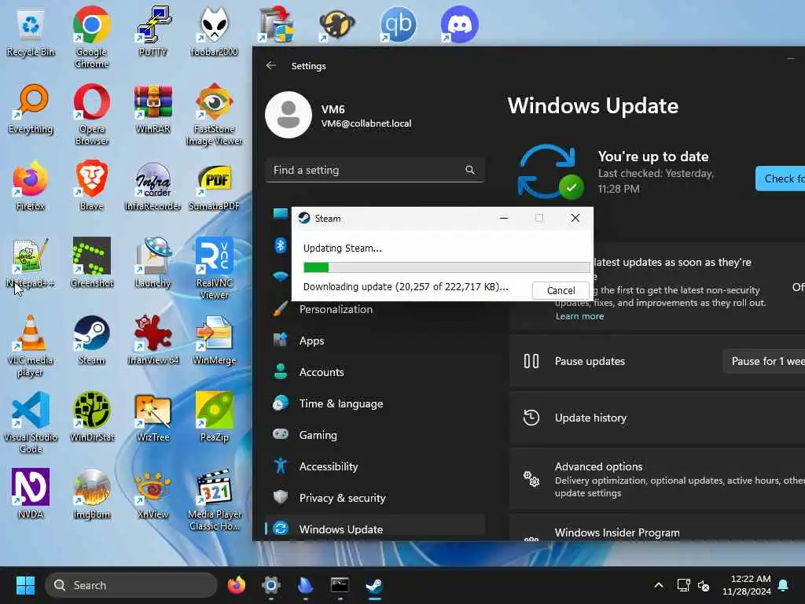Open foobar2000 desktop shortcut
The width and height of the screenshot is (805, 604).
click(x=214, y=31)
